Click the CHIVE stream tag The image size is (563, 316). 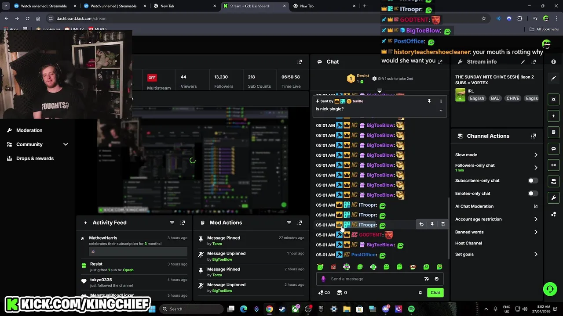[x=512, y=98]
